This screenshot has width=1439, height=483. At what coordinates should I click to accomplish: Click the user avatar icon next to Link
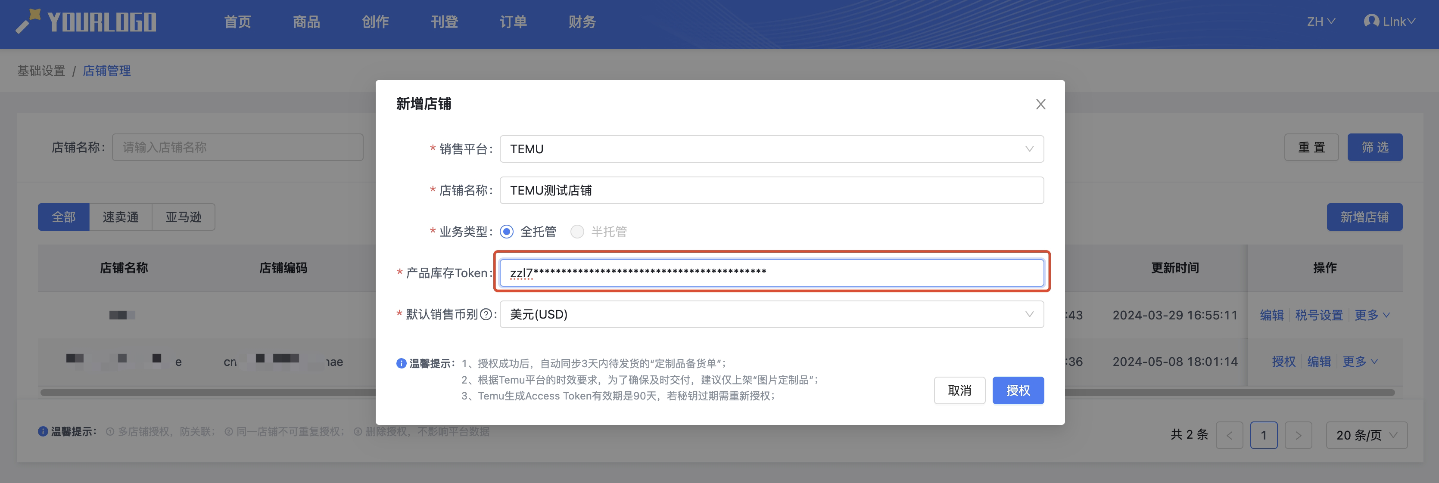tap(1371, 21)
